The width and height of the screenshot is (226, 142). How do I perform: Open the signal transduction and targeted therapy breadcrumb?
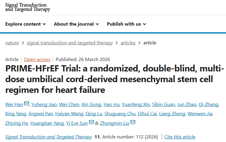70,43
